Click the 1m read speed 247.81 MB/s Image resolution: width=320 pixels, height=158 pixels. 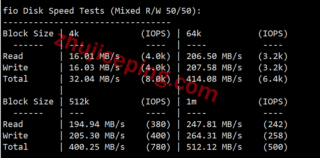214,124
